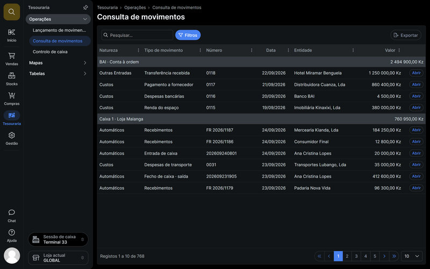Open the Transportes Lubango, Lda movement

tap(416, 165)
